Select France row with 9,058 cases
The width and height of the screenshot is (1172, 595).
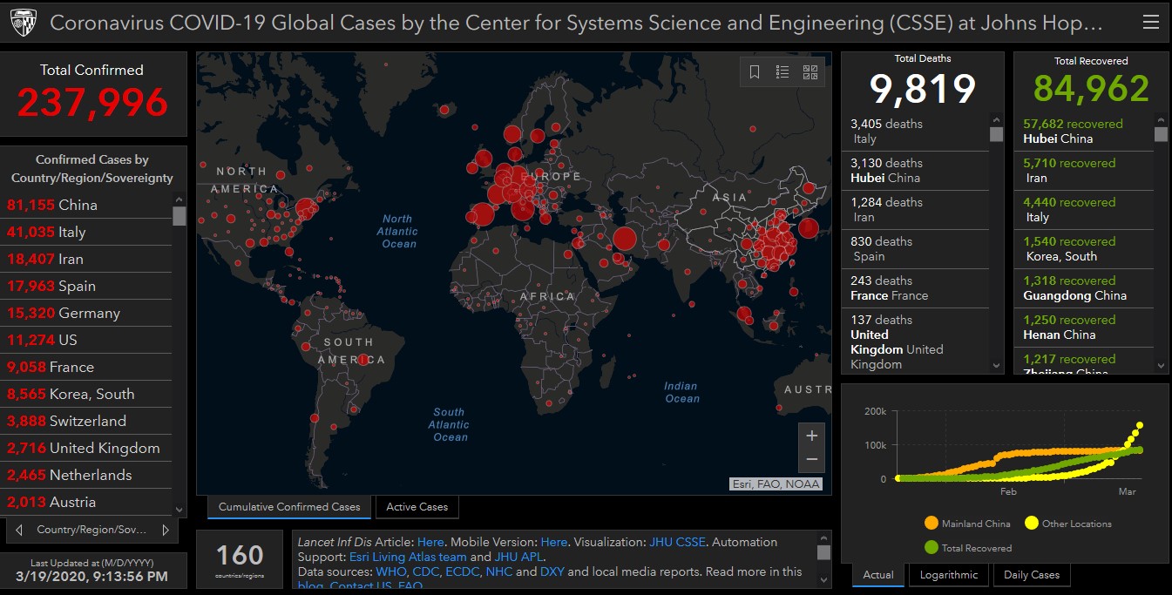point(87,367)
